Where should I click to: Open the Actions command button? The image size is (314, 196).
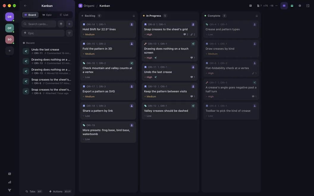coord(60,192)
